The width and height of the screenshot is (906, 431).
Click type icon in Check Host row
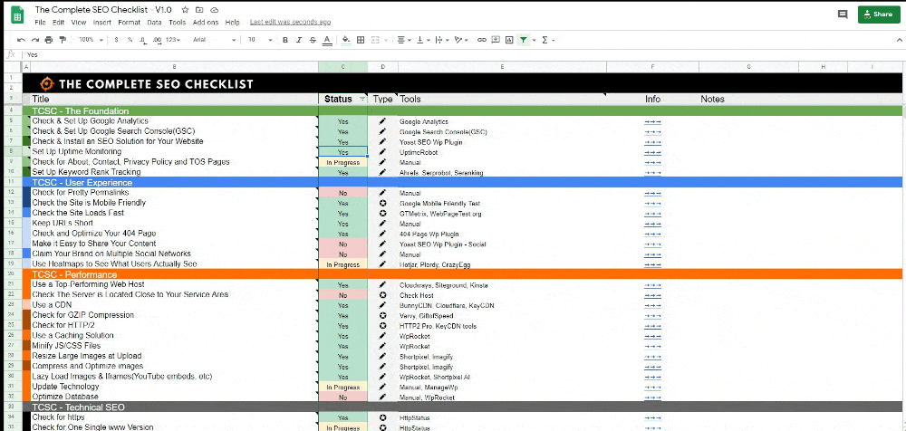[x=382, y=295]
